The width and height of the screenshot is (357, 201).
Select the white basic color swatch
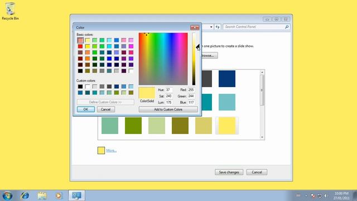pos(131,71)
